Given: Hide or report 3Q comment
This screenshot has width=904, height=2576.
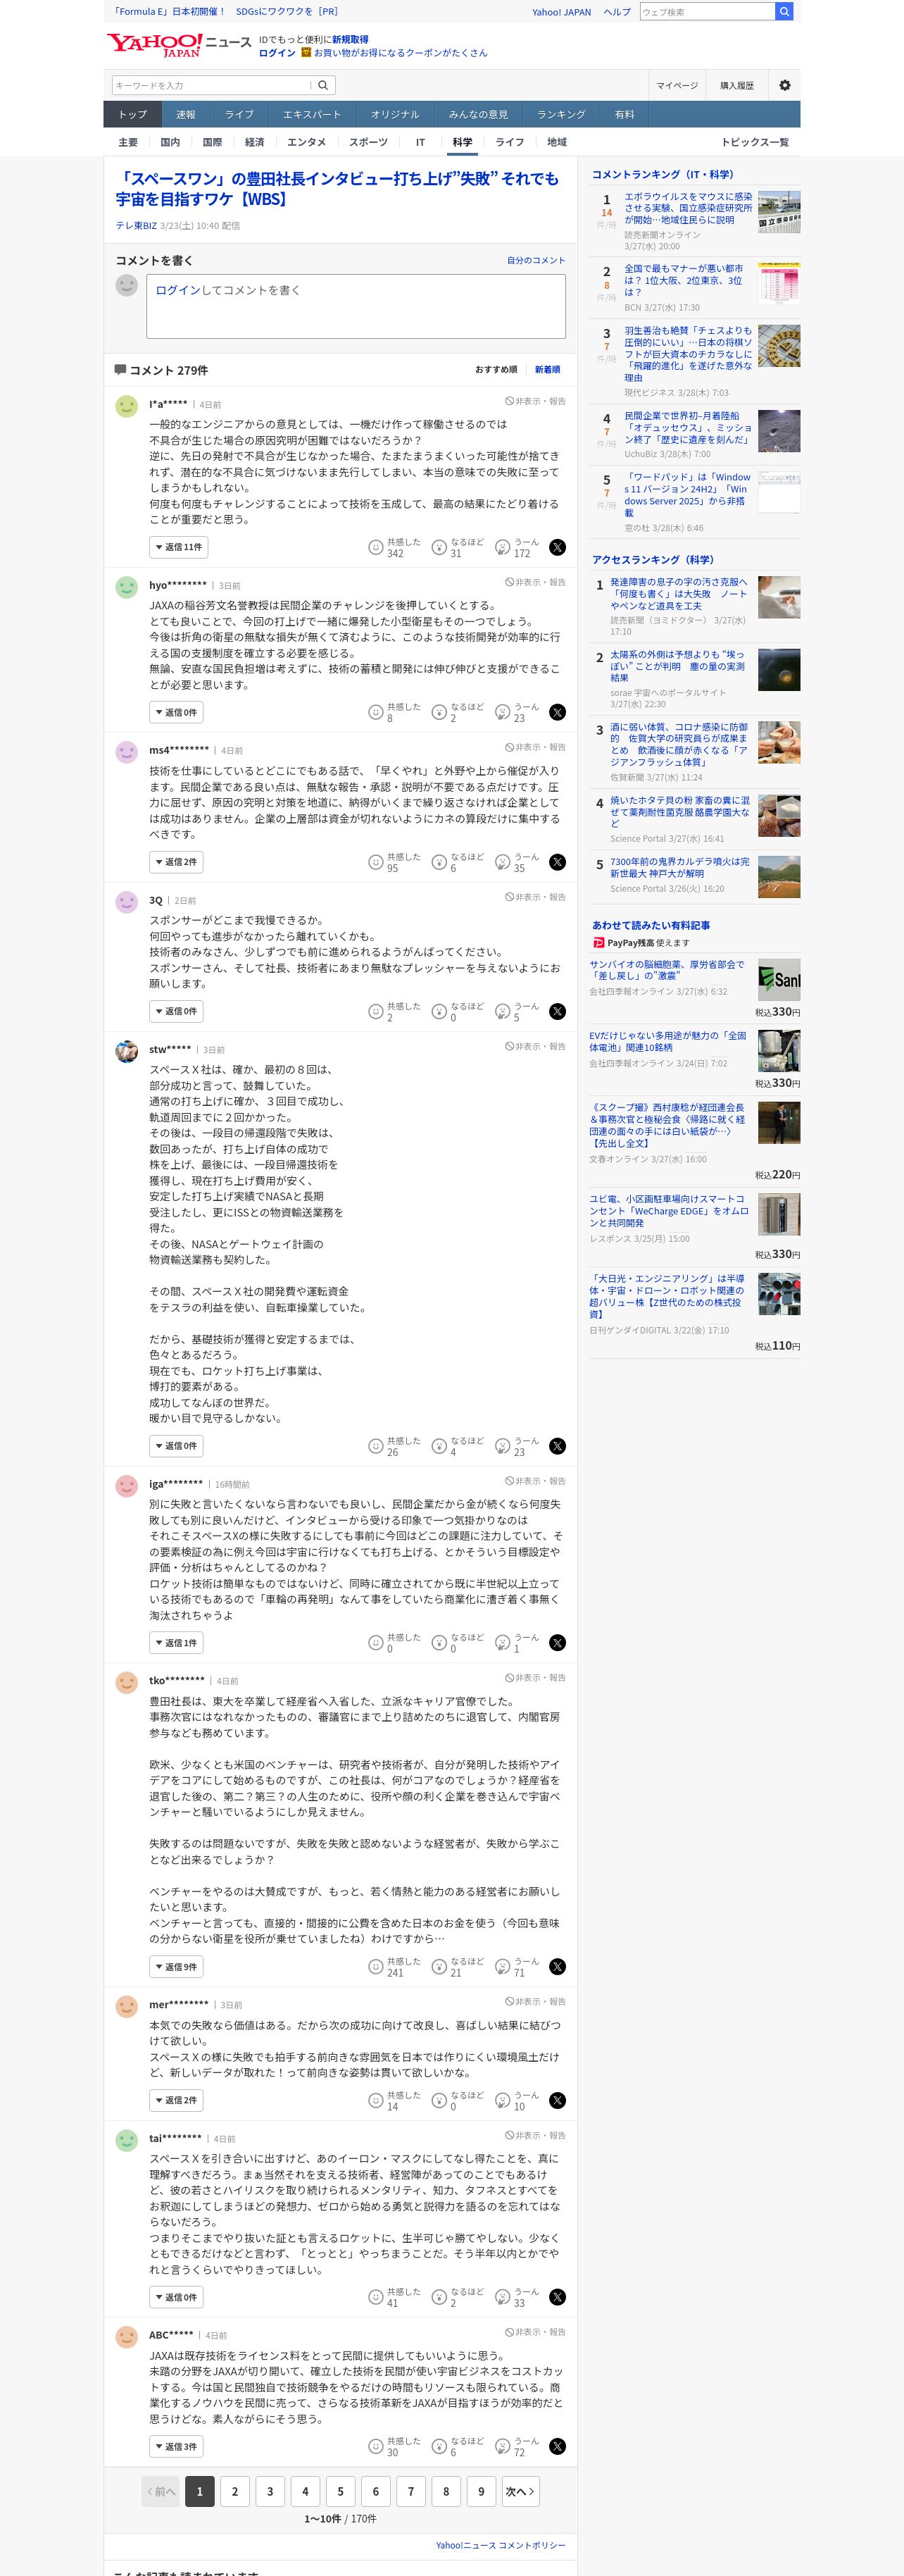Looking at the screenshot, I should click(x=535, y=897).
